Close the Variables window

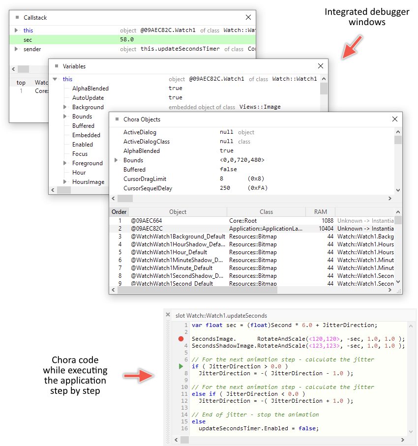pyautogui.click(x=321, y=66)
